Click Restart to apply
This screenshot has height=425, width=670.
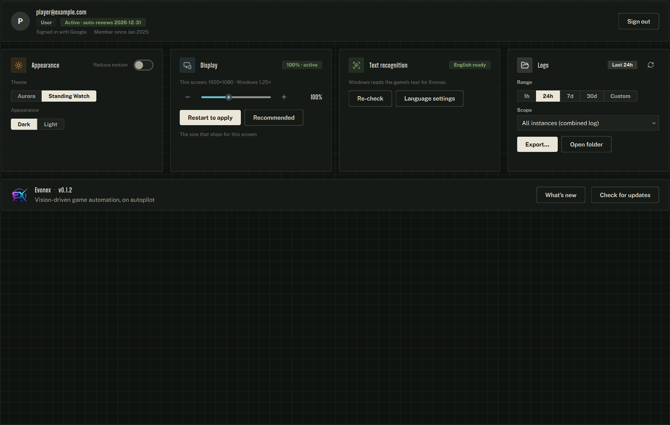tap(210, 118)
